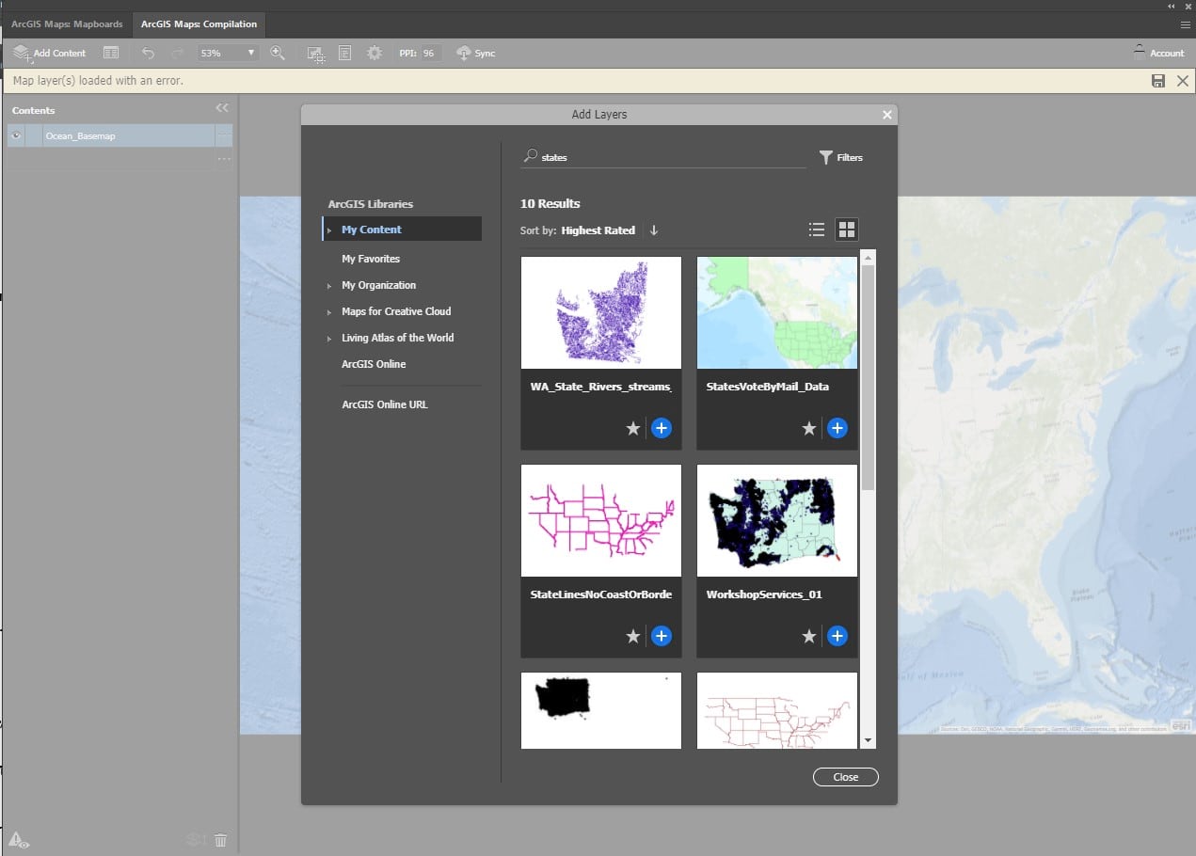Select ArcGIS Online library
Image resolution: width=1196 pixels, height=856 pixels.
374,364
